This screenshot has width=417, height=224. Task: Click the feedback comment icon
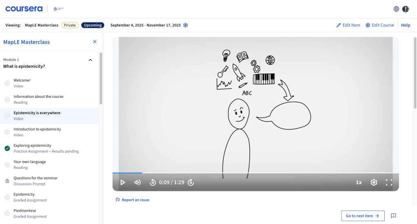393,216
